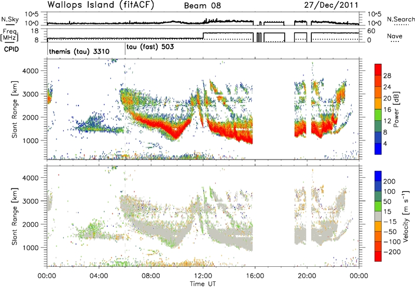Click the '1000' tick of the velocity panel
Viewport: 415px width, 287px height.
tap(30, 248)
